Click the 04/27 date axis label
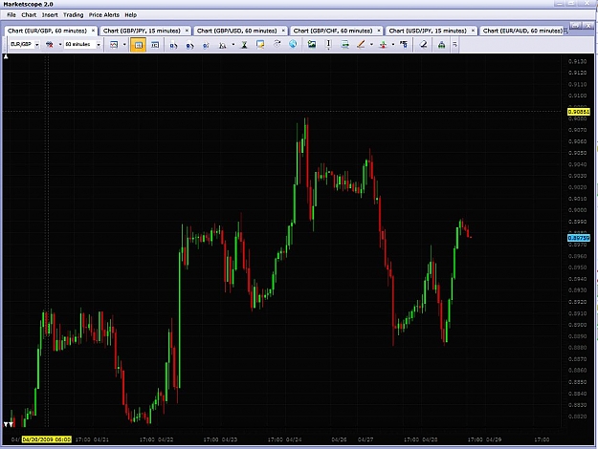Screen dimensions: 598x449 (x=365, y=439)
